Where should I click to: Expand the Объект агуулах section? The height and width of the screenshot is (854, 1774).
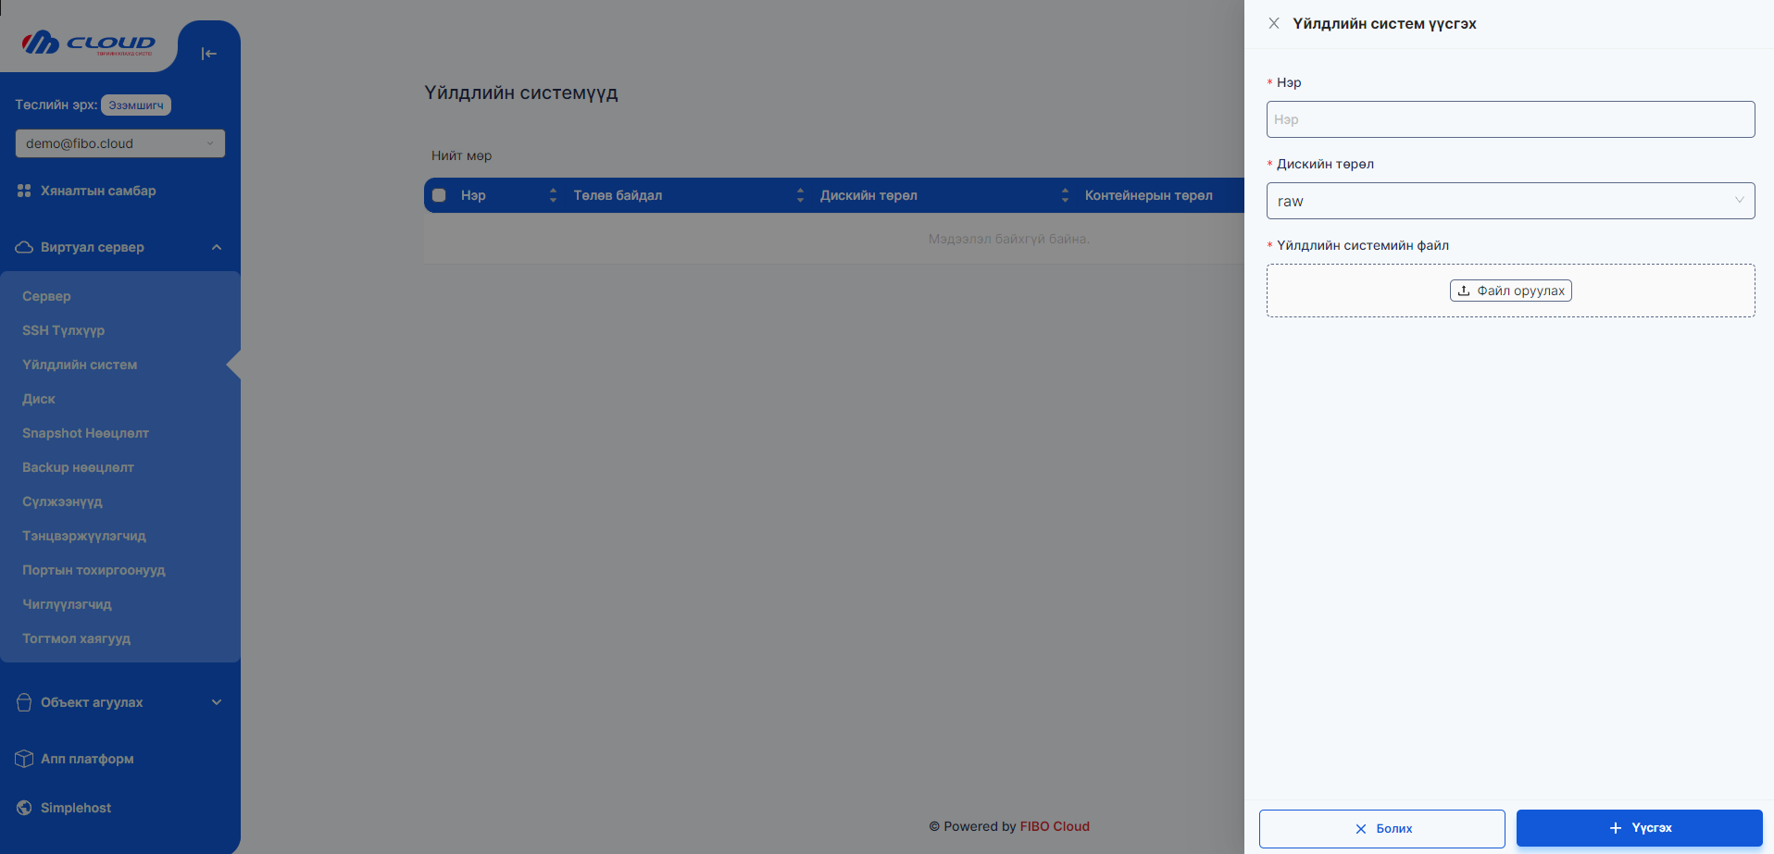pos(217,702)
